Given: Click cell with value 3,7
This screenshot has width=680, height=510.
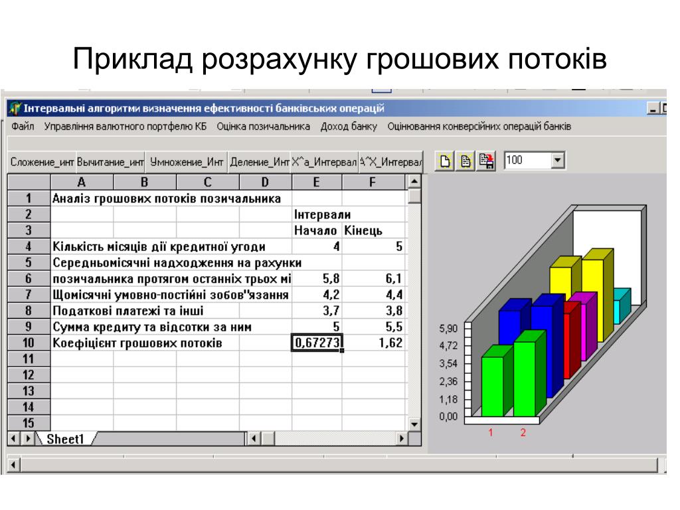Looking at the screenshot, I should 317,311.
